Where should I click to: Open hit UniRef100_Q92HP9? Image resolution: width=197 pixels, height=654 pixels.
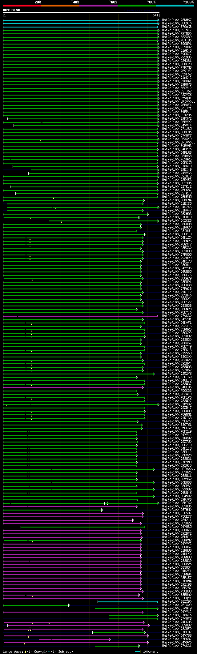point(177,258)
